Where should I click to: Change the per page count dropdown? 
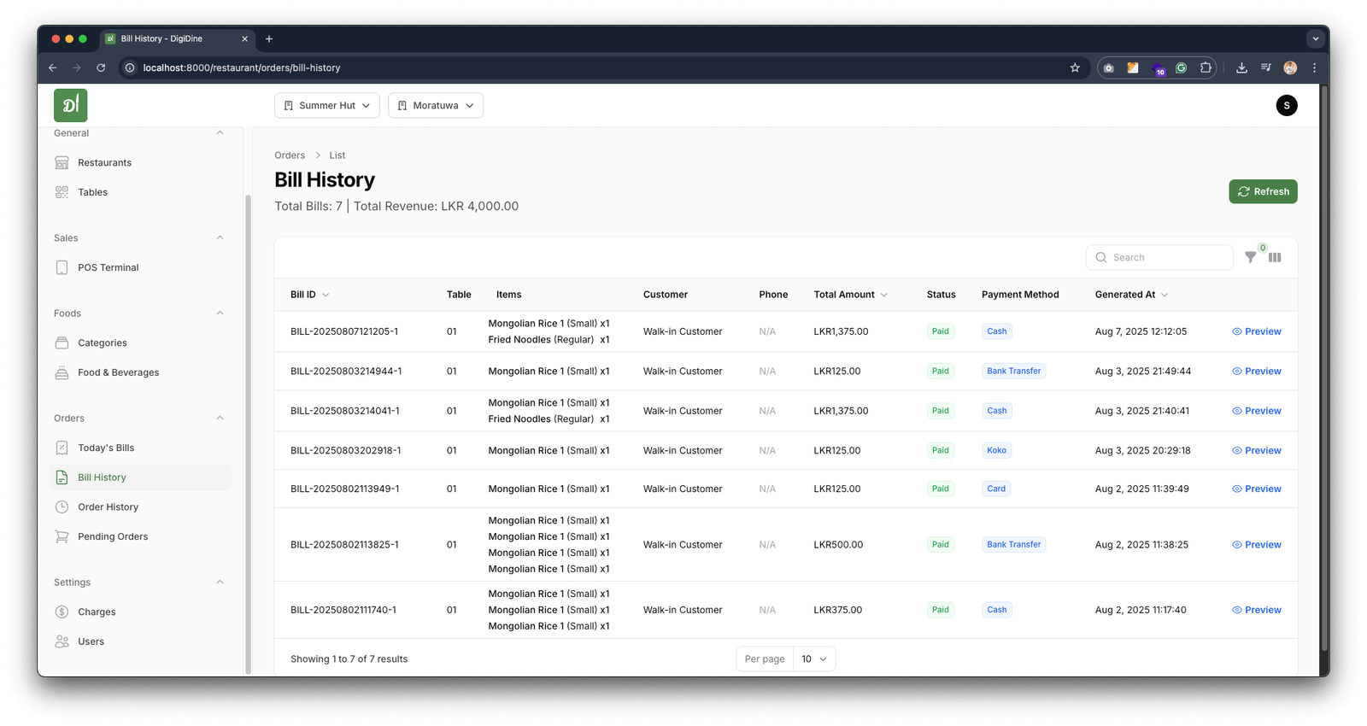tap(813, 659)
